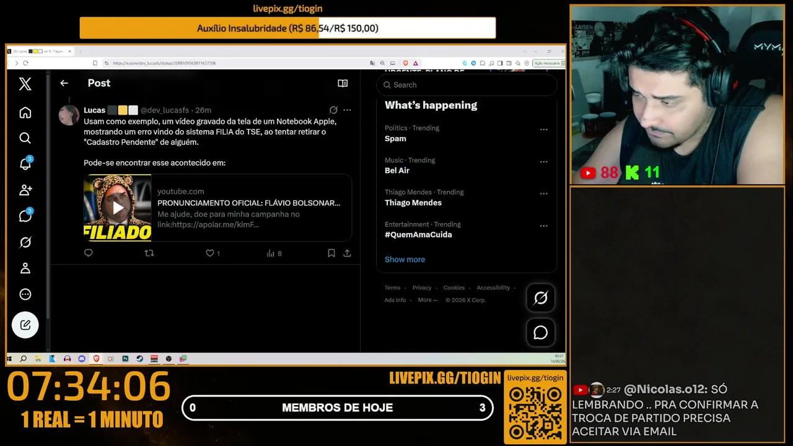Open Grok from the left sidebar
Image resolution: width=793 pixels, height=446 pixels.
click(x=25, y=242)
